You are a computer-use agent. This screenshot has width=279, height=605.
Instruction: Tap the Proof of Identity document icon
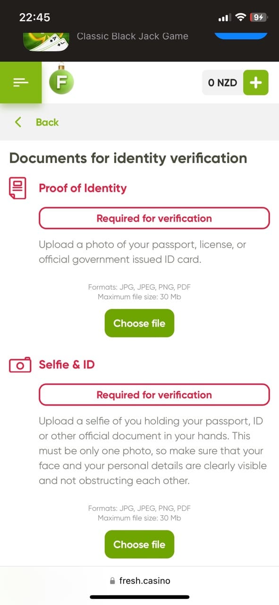[x=18, y=188]
